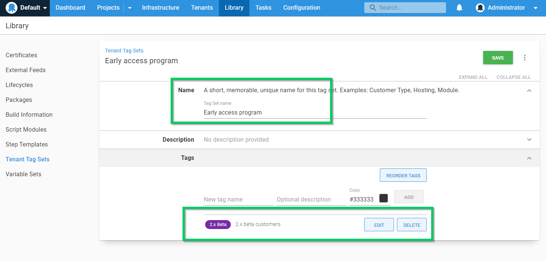Viewport: 546px width, 261px height.
Task: Expand the Description section
Action: 529,140
